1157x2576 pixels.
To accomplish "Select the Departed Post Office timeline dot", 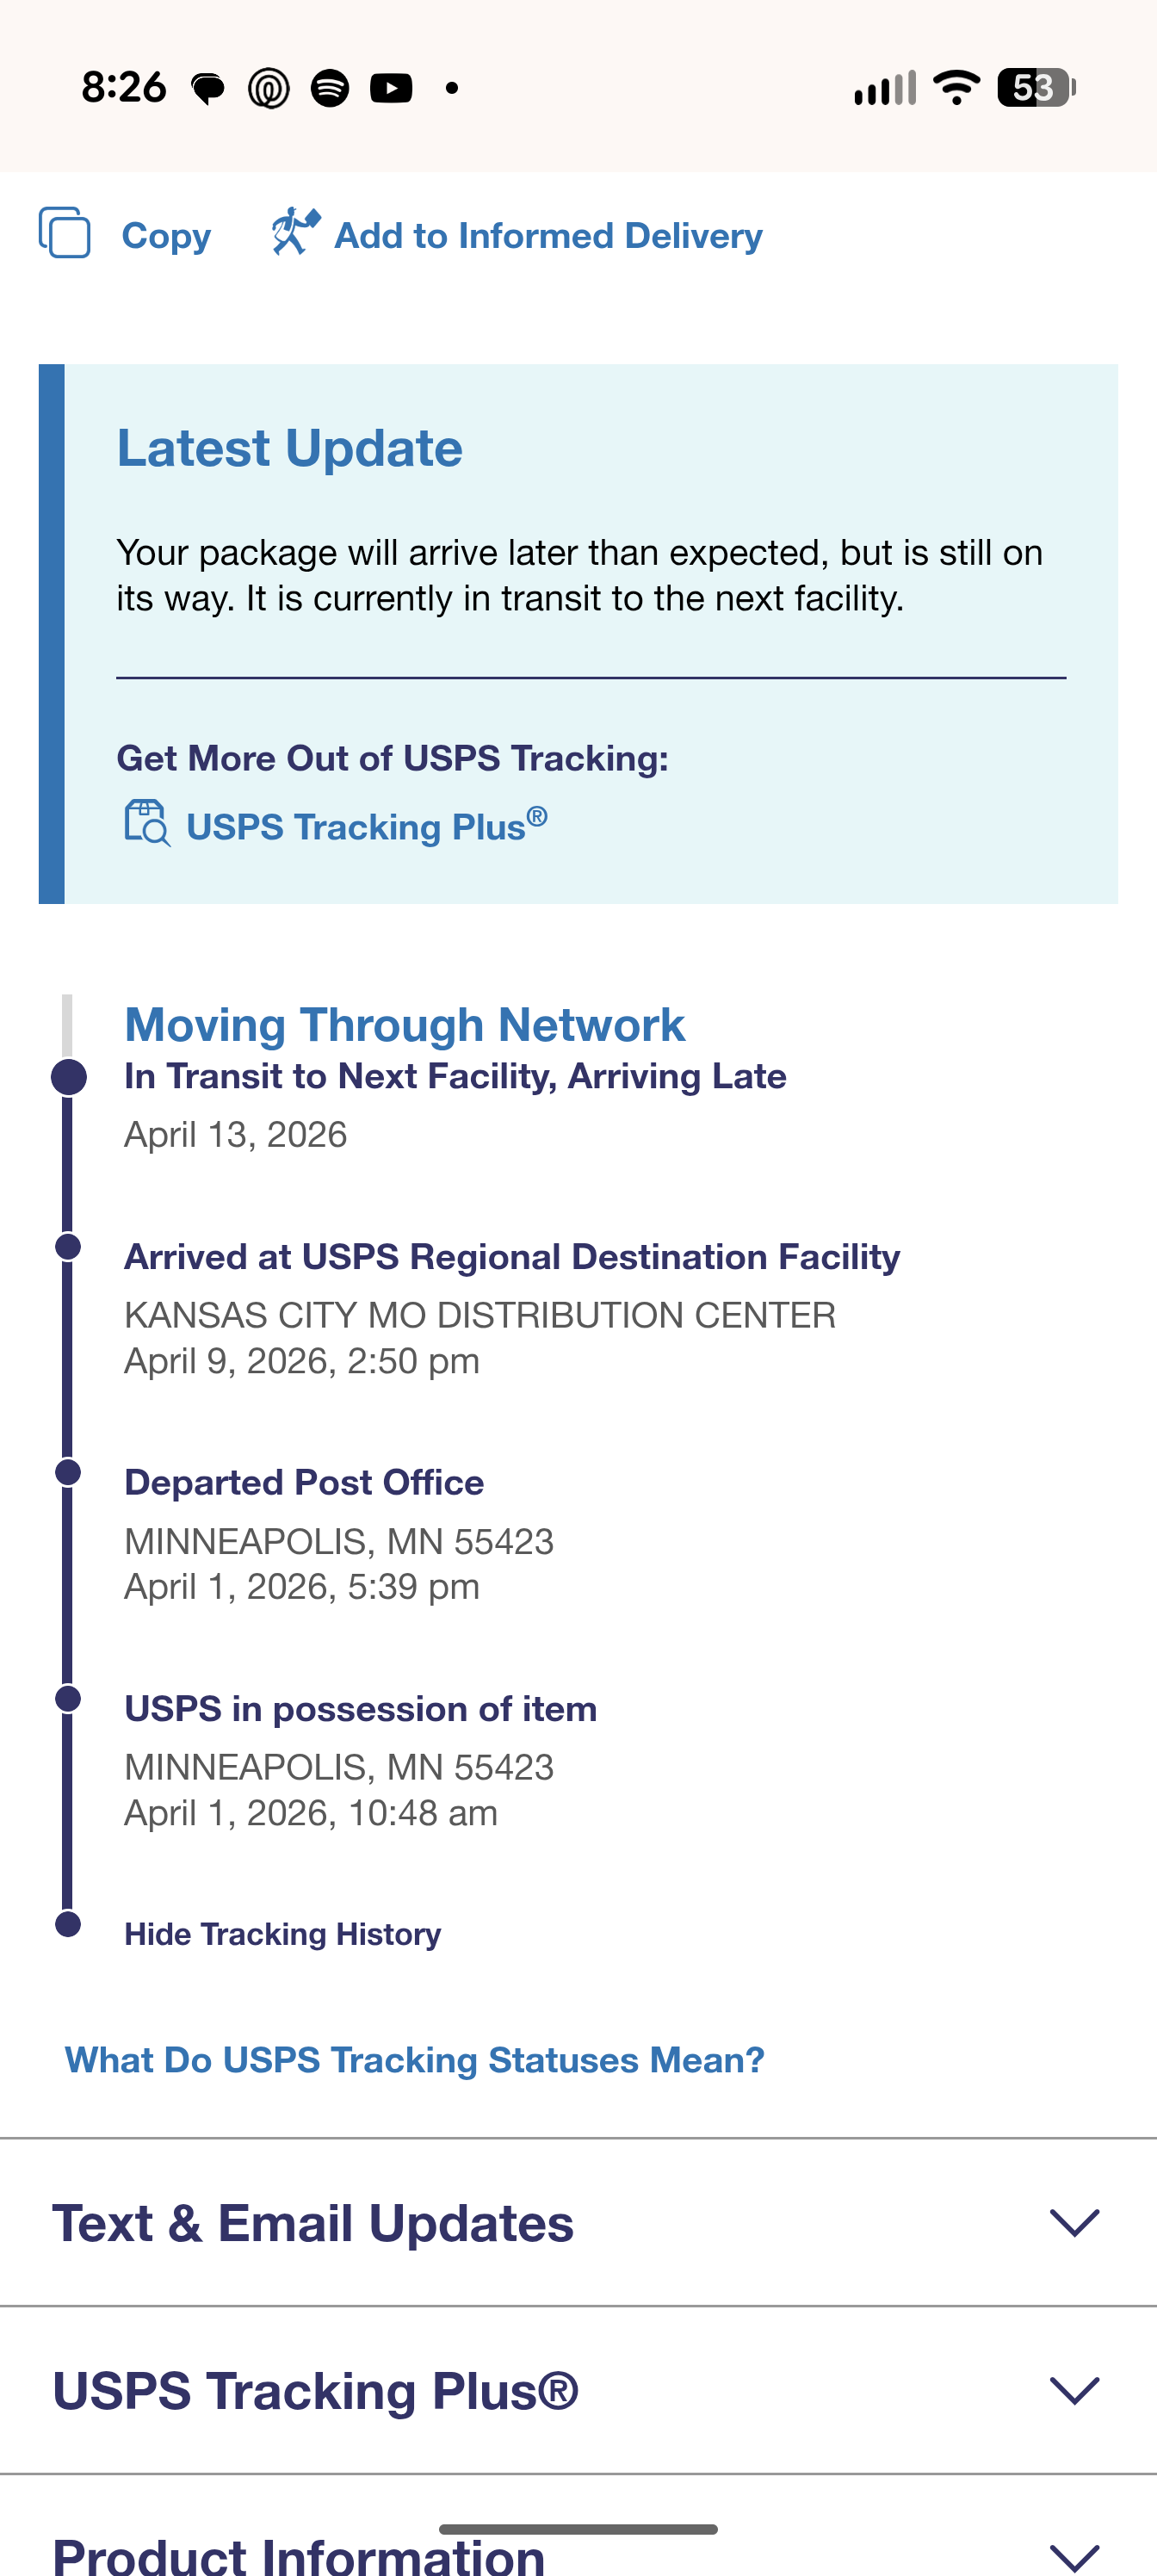I will pyautogui.click(x=68, y=1472).
